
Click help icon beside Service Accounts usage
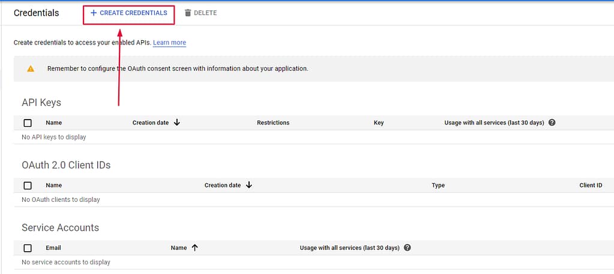click(407, 248)
